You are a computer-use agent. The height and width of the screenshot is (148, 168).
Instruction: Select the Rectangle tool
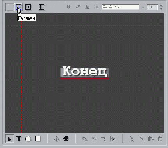[x=38, y=139]
